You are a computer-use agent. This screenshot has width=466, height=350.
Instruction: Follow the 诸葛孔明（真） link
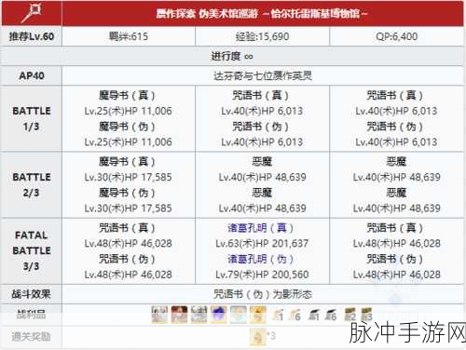point(260,228)
